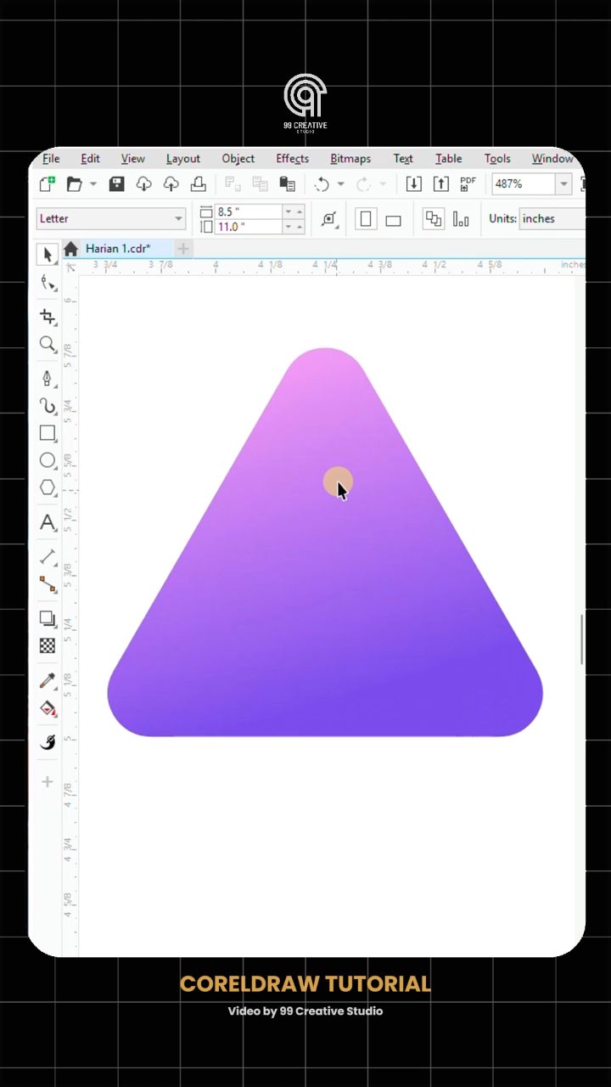
Task: Open the Layout menu
Action: 183,158
